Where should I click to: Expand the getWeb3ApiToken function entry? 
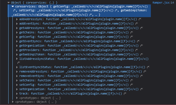pyautogui.click(x=17, y=54)
